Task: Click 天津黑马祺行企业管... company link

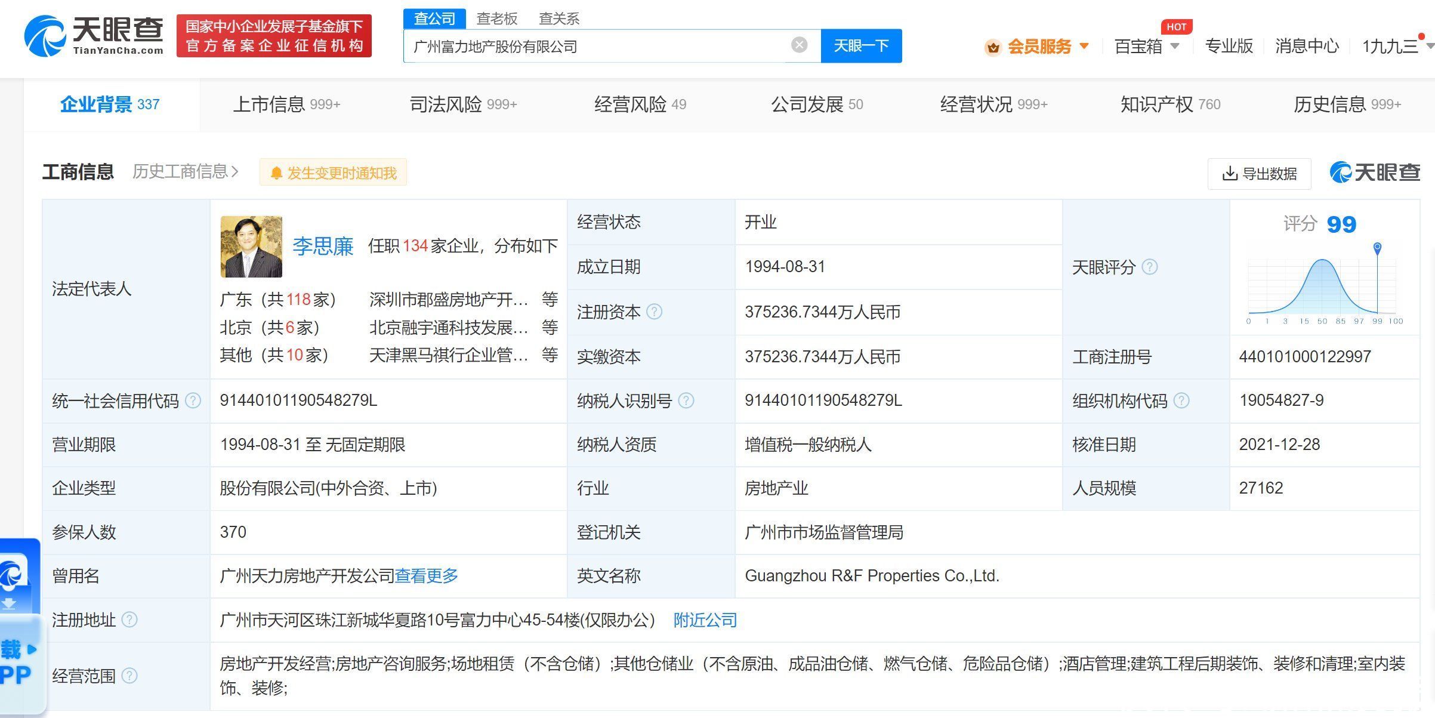Action: (x=449, y=355)
